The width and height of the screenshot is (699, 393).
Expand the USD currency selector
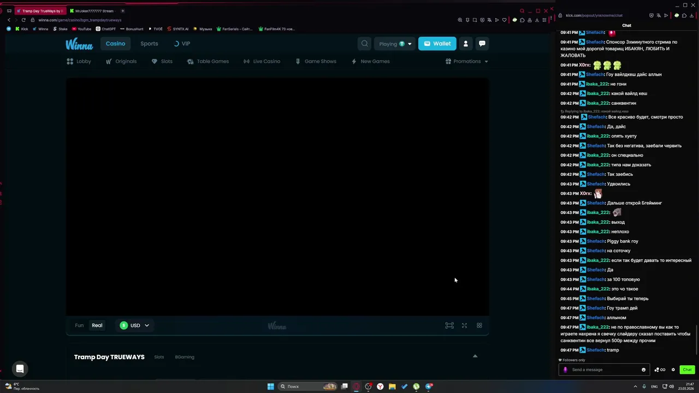click(x=134, y=325)
